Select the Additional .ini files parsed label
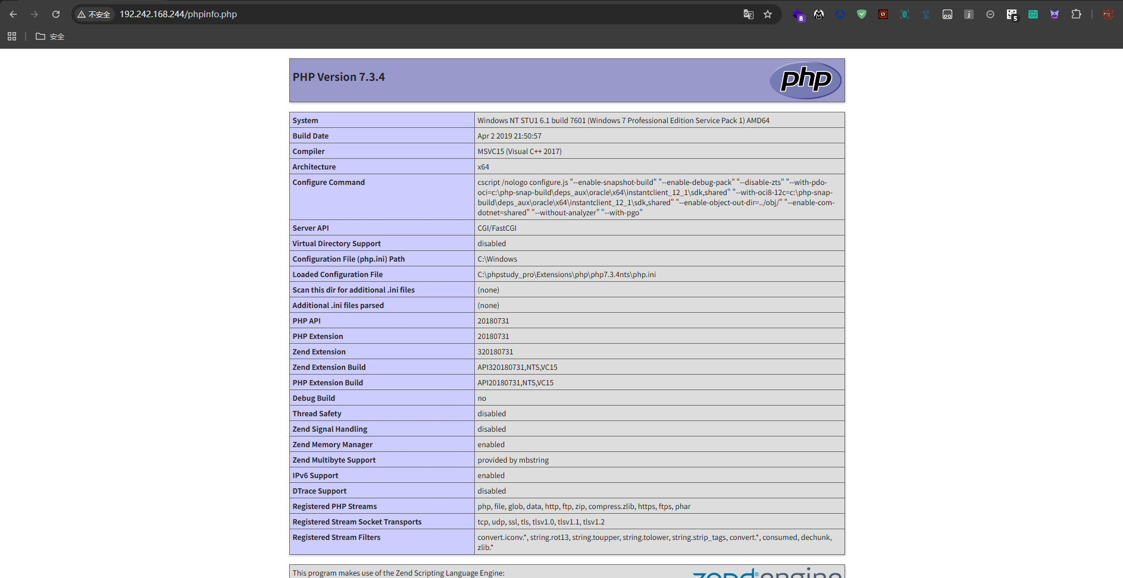Viewport: 1123px width, 578px height. coord(338,305)
